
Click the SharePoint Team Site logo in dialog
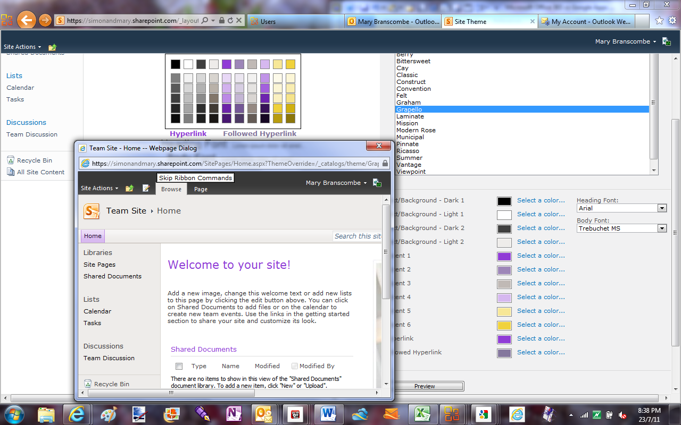pos(92,211)
